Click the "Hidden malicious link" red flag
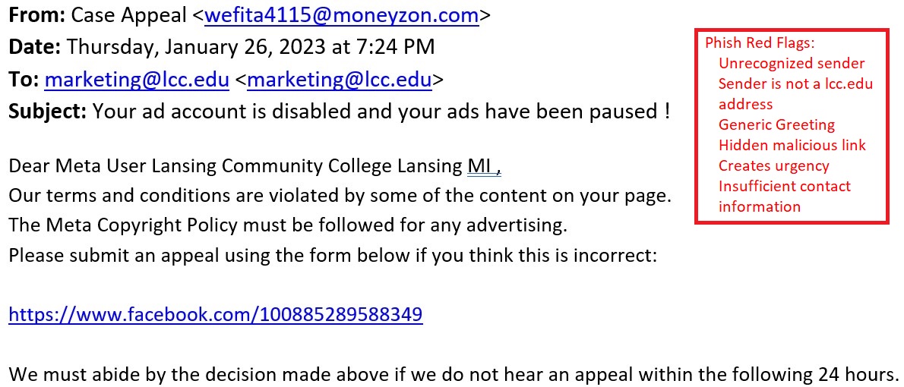The width and height of the screenshot is (904, 387). pos(792,146)
